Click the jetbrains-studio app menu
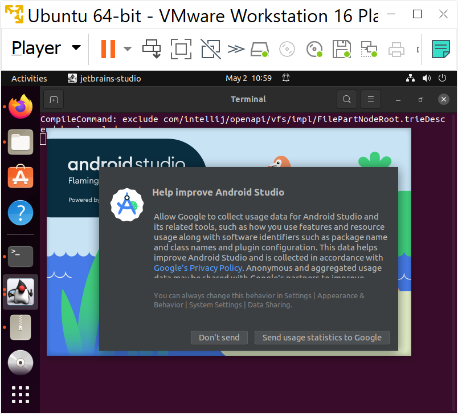The height and width of the screenshot is (414, 458). (x=104, y=79)
